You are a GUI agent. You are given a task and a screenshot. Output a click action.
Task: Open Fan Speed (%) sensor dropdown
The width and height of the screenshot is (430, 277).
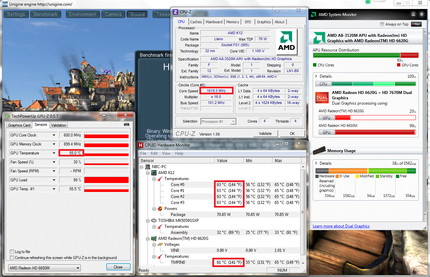54,162
